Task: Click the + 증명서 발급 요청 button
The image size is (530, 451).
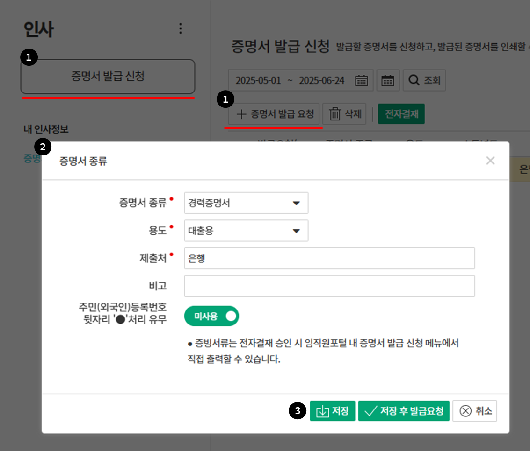Action: pyautogui.click(x=274, y=114)
